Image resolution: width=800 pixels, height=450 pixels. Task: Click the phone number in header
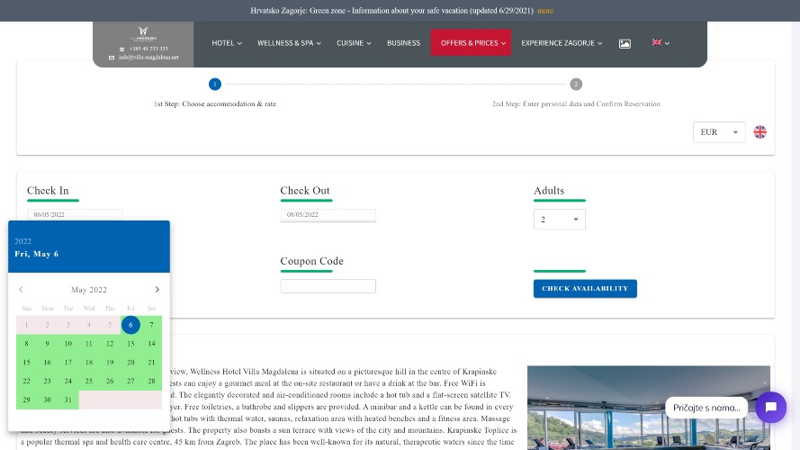(148, 49)
